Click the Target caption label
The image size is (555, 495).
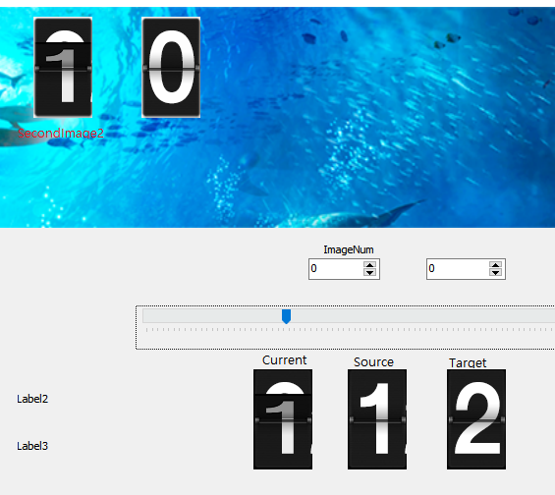[468, 363]
